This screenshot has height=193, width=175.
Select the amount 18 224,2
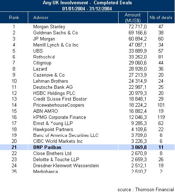point(137,105)
